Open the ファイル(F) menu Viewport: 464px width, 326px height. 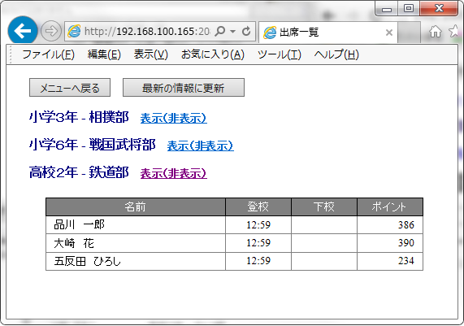(x=48, y=54)
